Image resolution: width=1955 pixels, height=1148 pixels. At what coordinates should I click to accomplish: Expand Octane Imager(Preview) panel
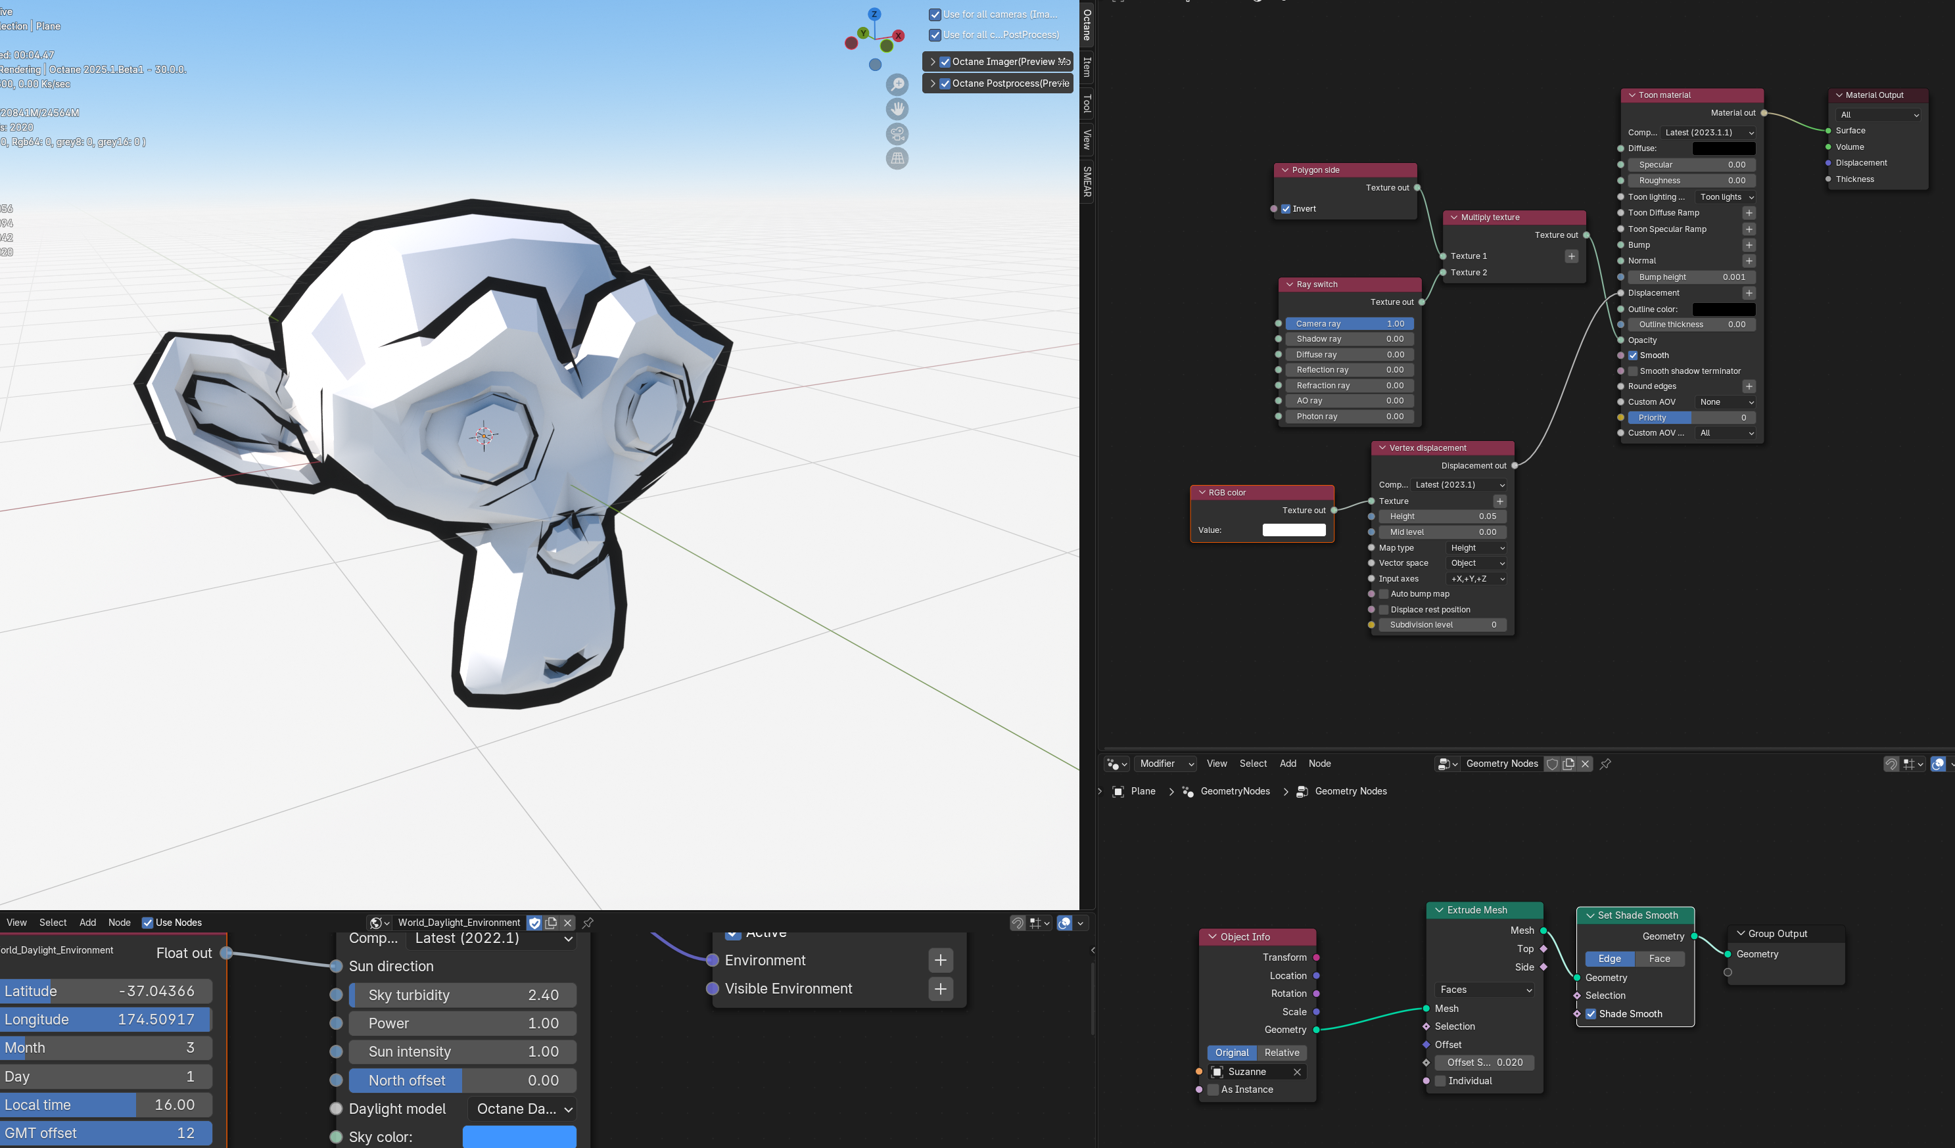(933, 62)
